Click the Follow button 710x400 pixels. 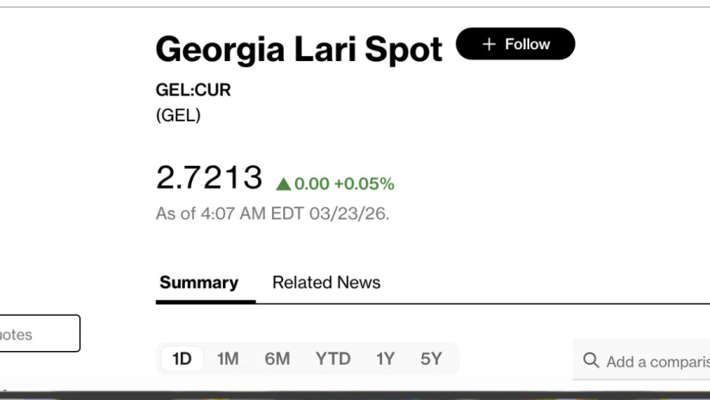click(x=516, y=44)
